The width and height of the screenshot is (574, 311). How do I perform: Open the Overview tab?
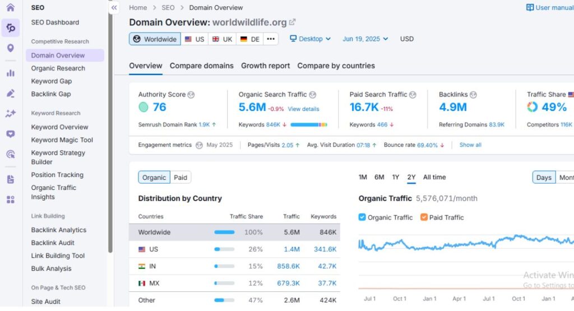(146, 66)
